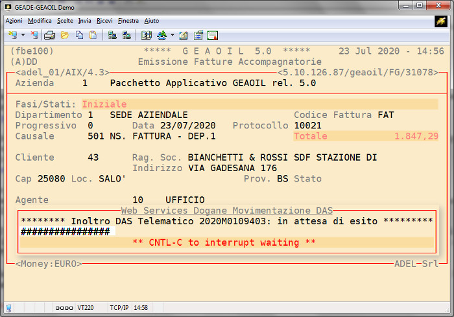This screenshot has height=317, width=454.
Task: Expand the dropdown arrow next to font icon
Action: click(173, 35)
